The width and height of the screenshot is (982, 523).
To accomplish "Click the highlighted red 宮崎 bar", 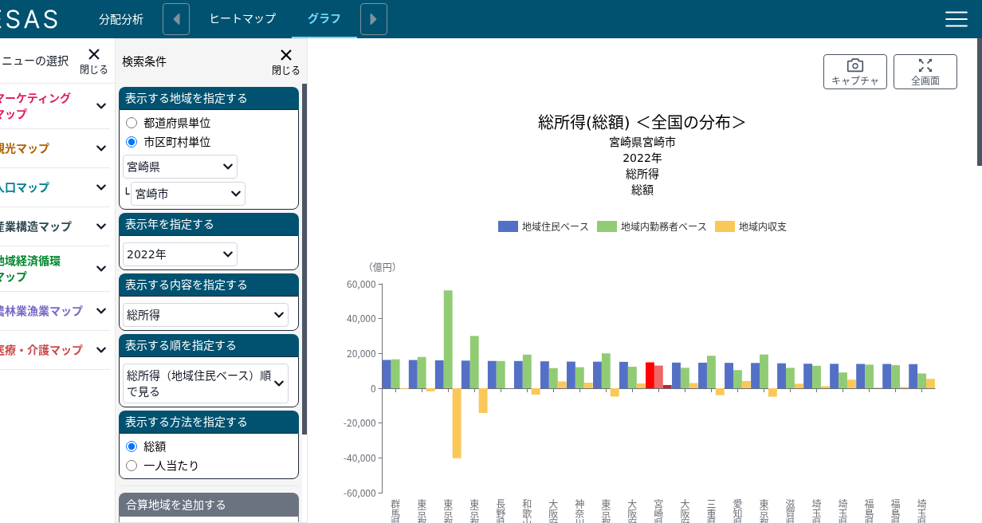I will pos(650,376).
